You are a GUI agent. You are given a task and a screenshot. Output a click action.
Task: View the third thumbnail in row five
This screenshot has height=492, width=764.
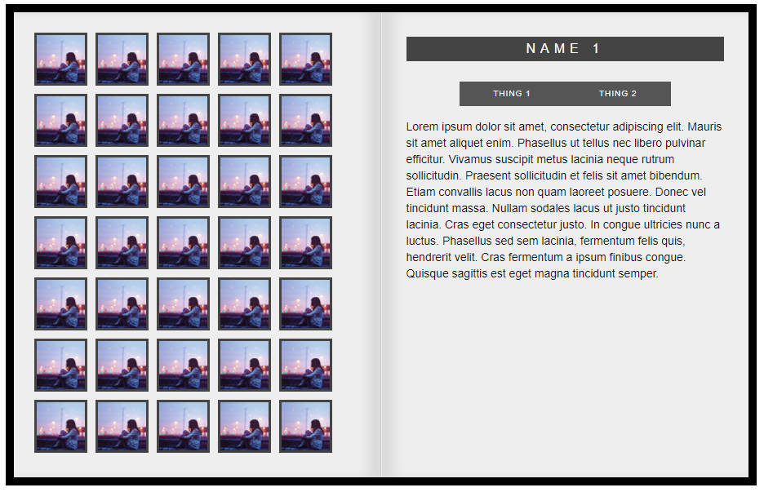click(183, 304)
